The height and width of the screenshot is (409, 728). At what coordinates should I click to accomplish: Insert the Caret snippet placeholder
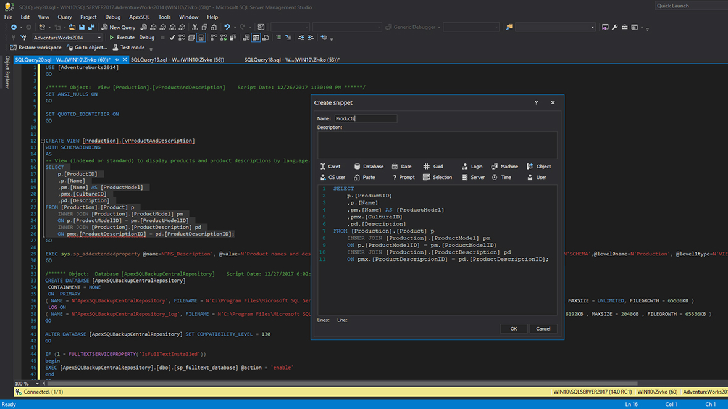[x=332, y=166]
